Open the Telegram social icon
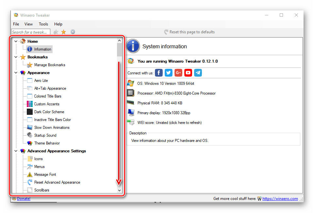 click(198, 73)
